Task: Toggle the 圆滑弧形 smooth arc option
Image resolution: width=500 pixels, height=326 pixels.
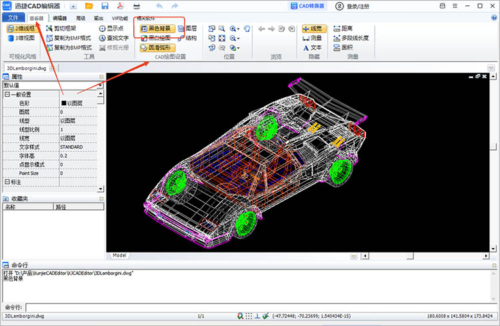Action: pyautogui.click(x=156, y=47)
